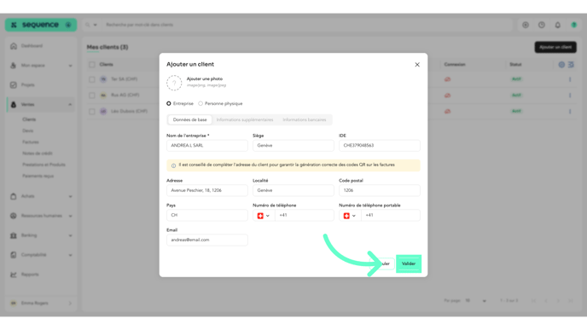
Task: Open the three-dot menu for Rus AG row
Action: (570, 96)
